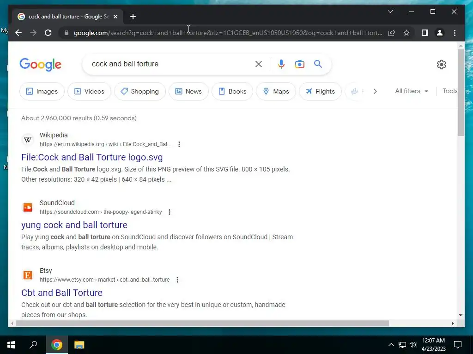Click the blue magnifier search button
The height and width of the screenshot is (354, 473).
(x=318, y=64)
